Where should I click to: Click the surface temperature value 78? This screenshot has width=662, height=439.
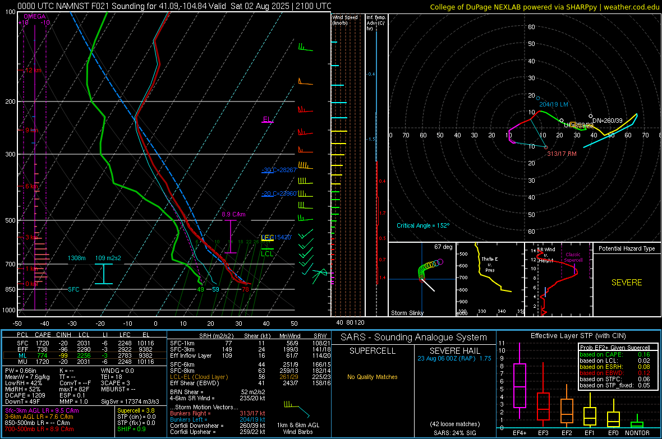(245, 289)
